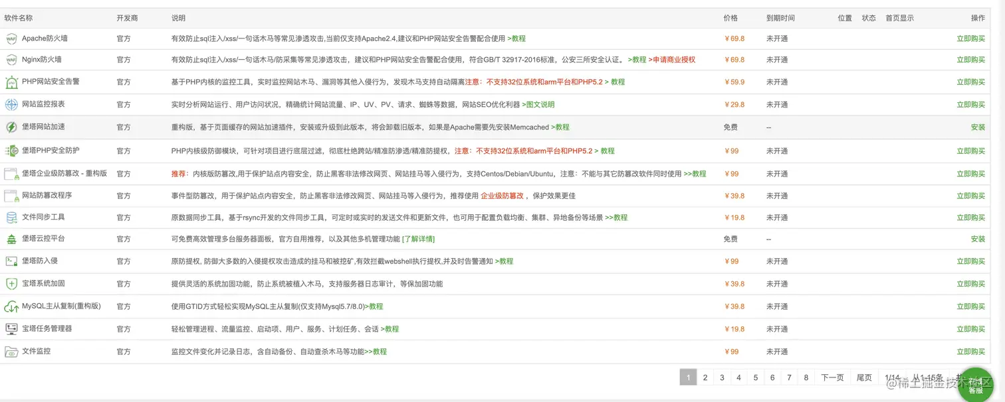Click the 到期时间 column header
Screen dimensions: 1005x402
click(780, 18)
